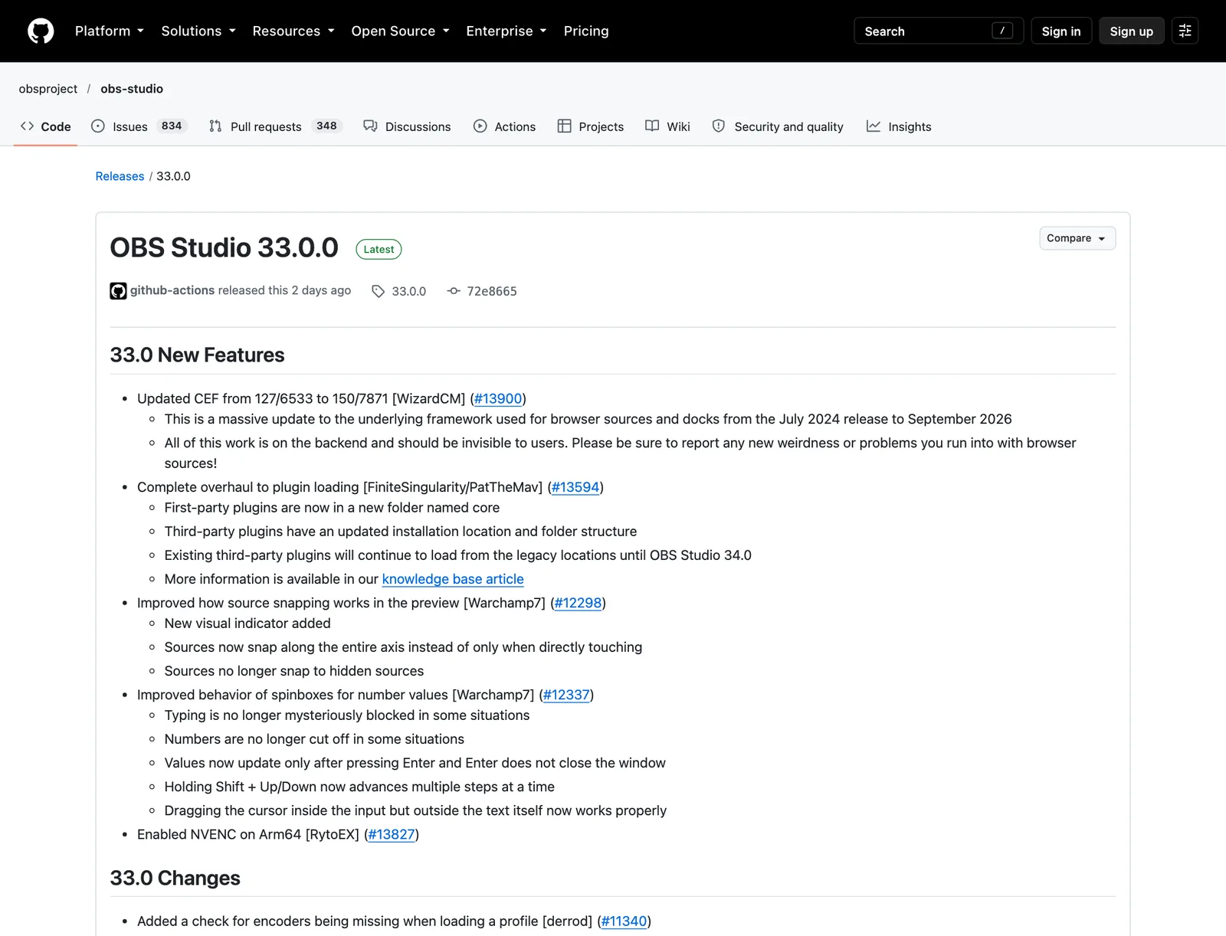Open the obsproject owner link

click(x=48, y=89)
